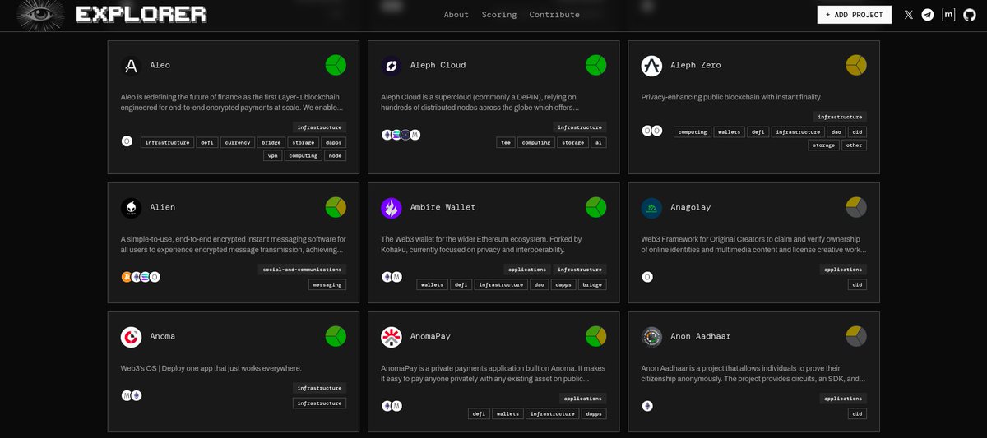Select the messaging tag in Alien card
The height and width of the screenshot is (438, 987).
pos(327,284)
